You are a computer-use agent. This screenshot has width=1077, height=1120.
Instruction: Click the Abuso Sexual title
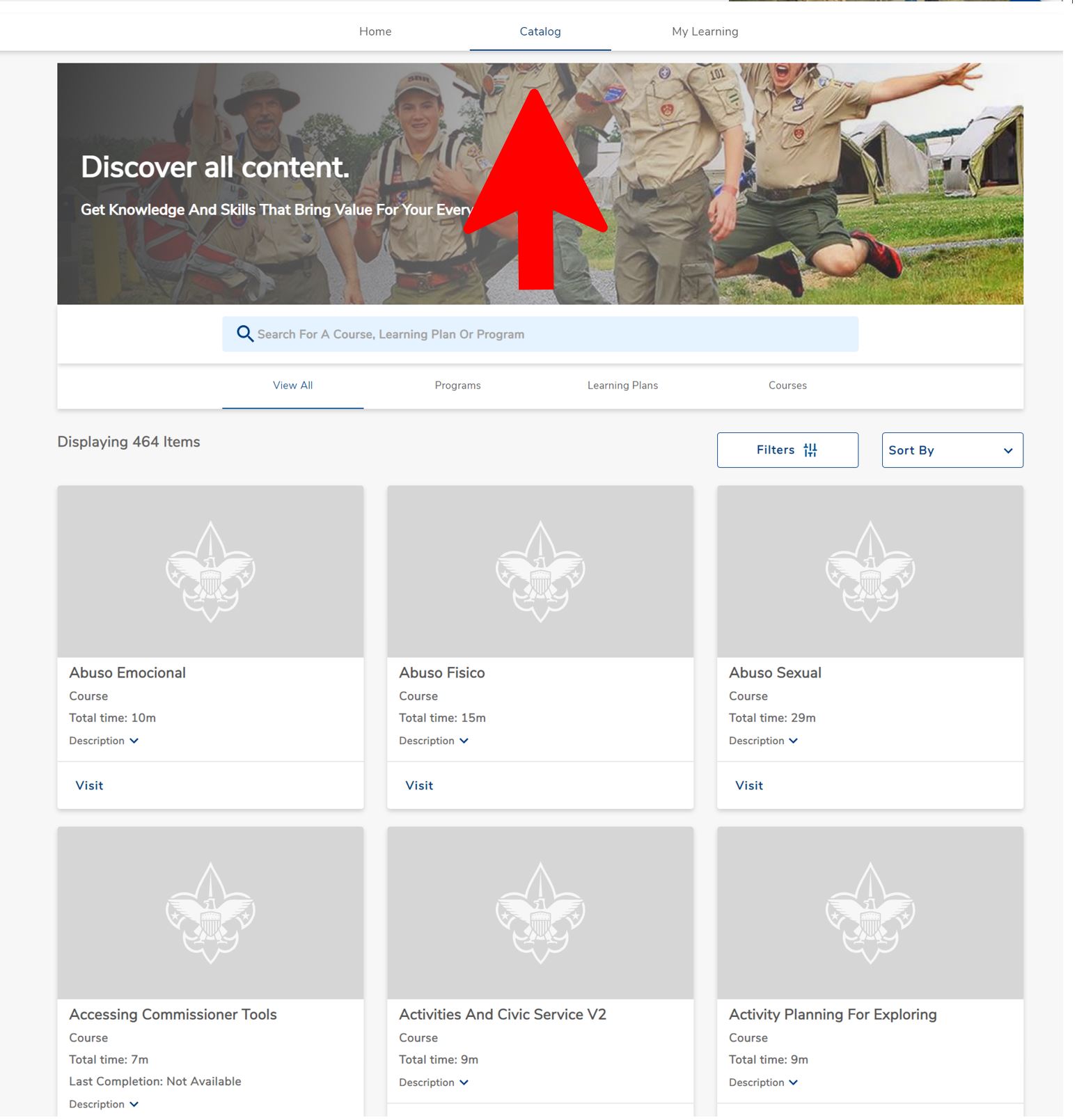(x=777, y=675)
